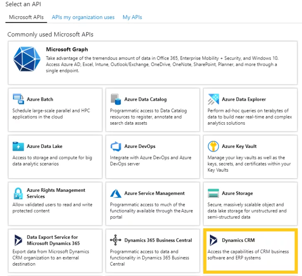Select the Azure Data Lake title
The width and height of the screenshot is (302, 276).
[44, 146]
